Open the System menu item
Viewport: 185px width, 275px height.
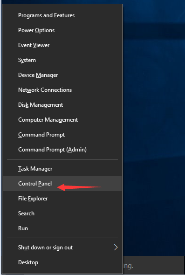pyautogui.click(x=62, y=60)
